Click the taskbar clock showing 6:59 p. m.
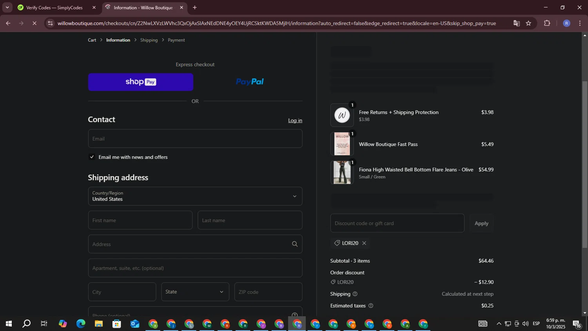The image size is (588, 331). point(555,324)
